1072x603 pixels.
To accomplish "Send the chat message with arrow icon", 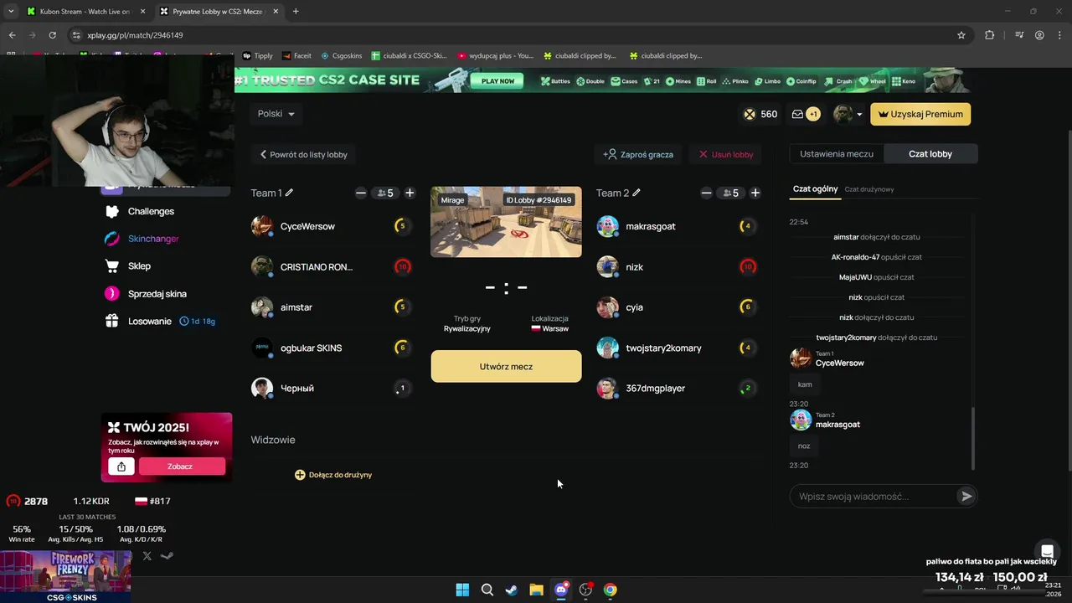I will [x=966, y=497].
